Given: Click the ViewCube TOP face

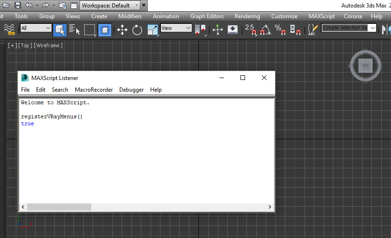Looking at the screenshot, I should (365, 65).
